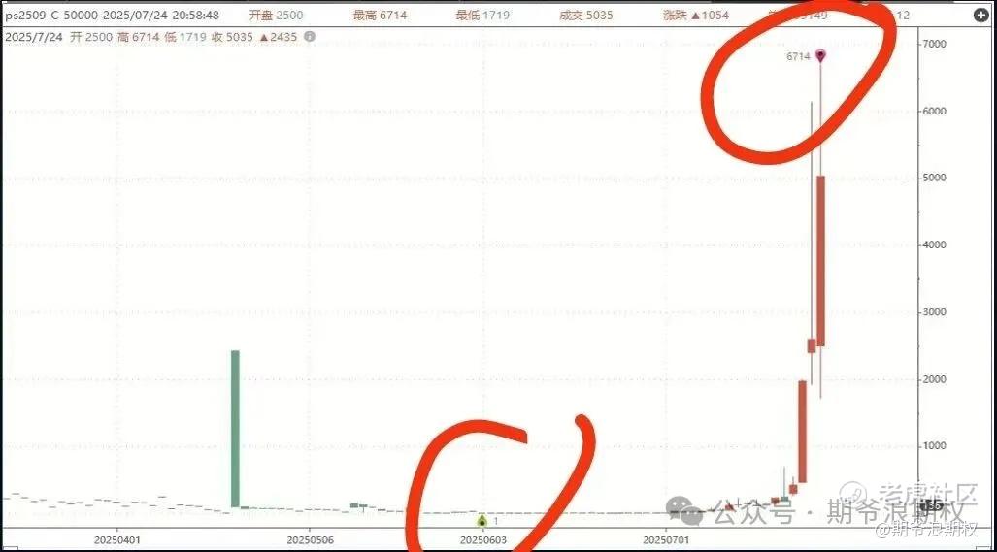Open the info icon beside ▲2435

point(310,37)
